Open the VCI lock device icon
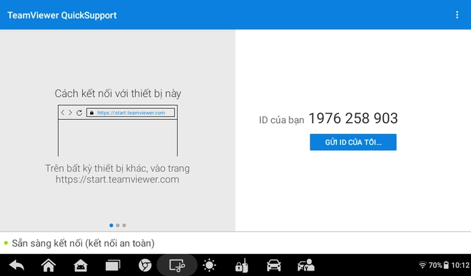 pos(242,265)
